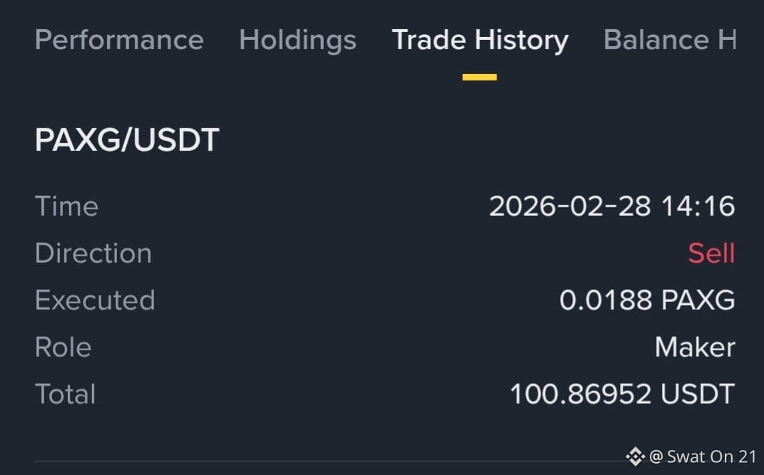
Task: Click the Maker role value
Action: tap(695, 347)
